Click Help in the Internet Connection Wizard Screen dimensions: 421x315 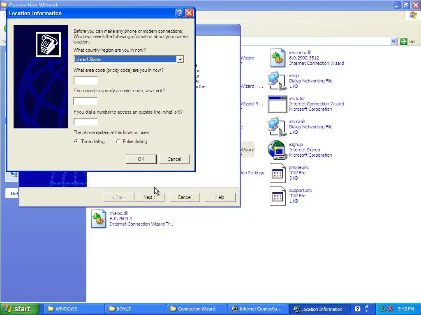click(x=220, y=197)
